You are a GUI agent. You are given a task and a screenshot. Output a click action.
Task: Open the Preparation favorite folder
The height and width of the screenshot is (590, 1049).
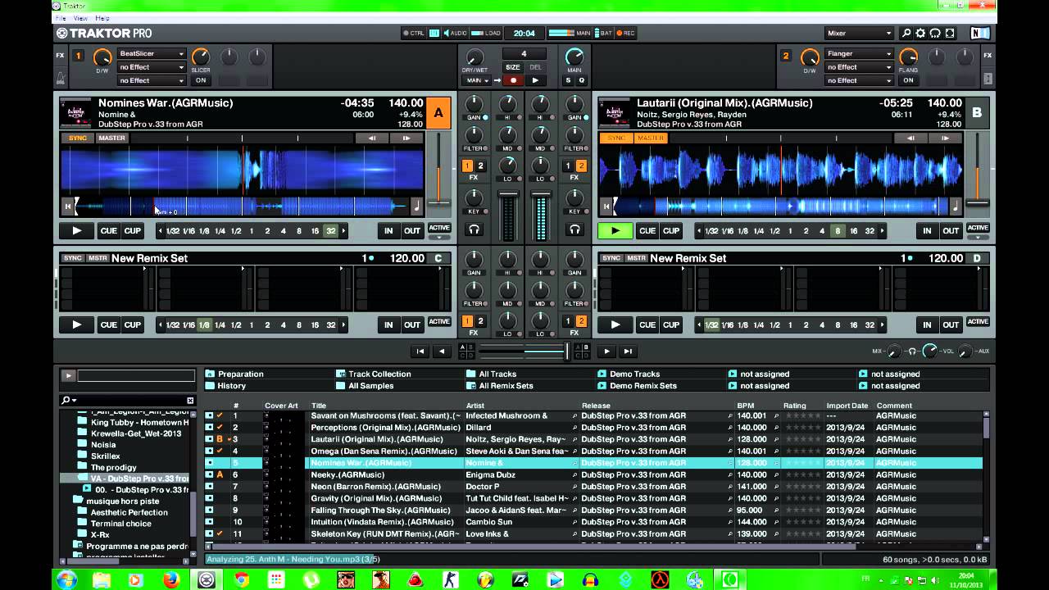(x=240, y=374)
